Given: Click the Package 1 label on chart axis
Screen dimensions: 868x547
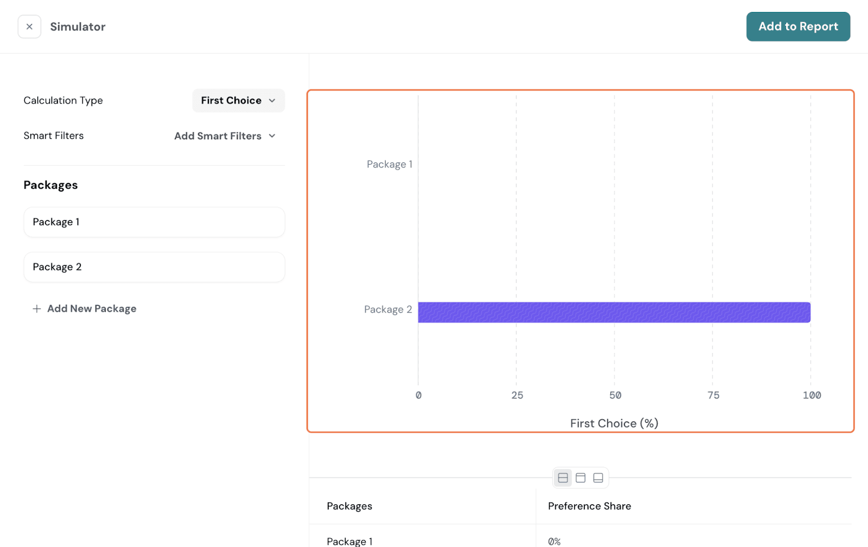Looking at the screenshot, I should point(389,164).
